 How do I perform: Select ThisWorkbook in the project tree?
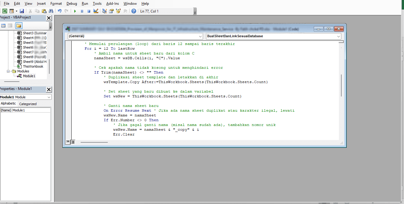click(33, 66)
